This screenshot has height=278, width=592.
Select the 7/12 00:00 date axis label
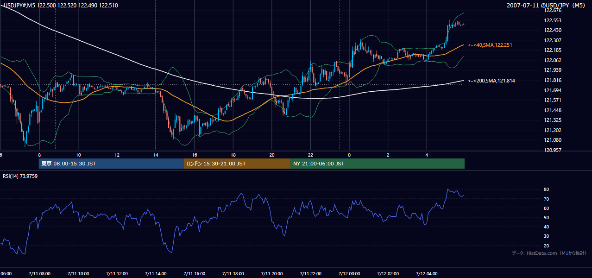point(349,273)
